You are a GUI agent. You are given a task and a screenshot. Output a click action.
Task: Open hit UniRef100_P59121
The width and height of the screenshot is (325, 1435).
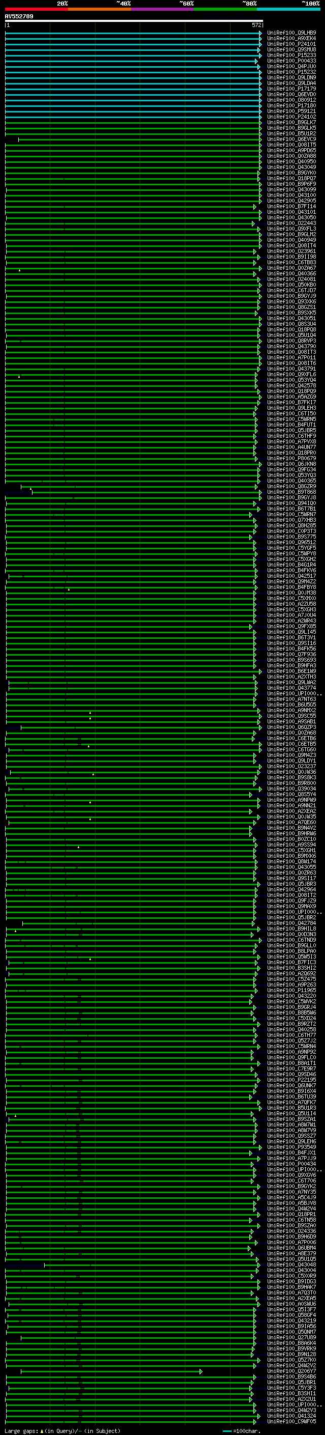[291, 111]
